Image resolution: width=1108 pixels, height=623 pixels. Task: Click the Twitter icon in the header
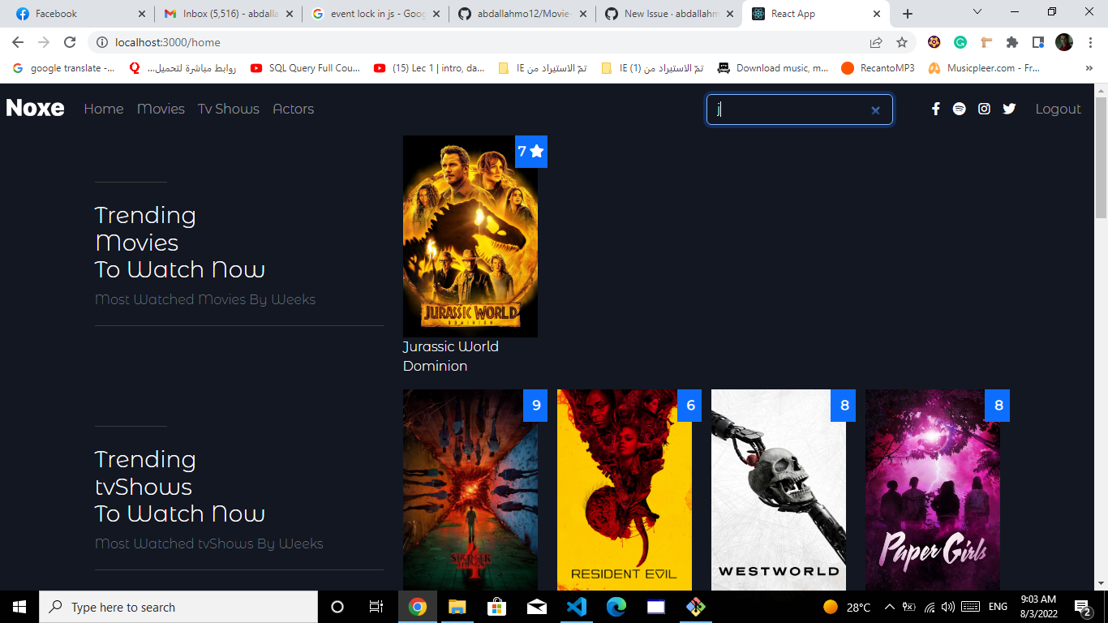click(1009, 108)
